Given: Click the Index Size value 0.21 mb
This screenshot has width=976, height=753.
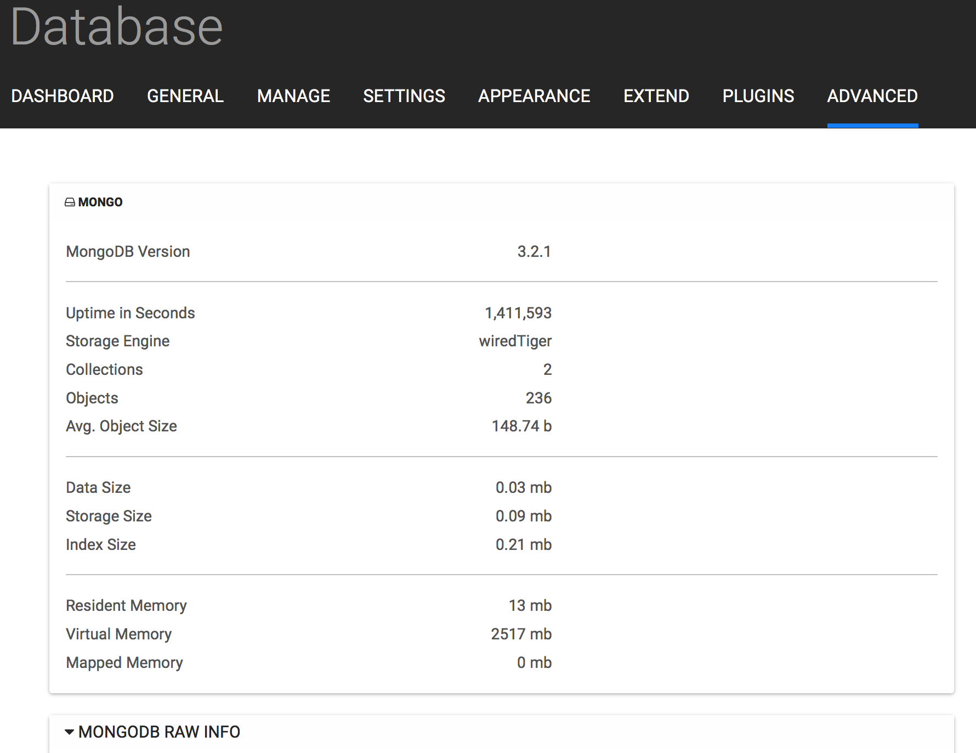Looking at the screenshot, I should pyautogui.click(x=524, y=544).
